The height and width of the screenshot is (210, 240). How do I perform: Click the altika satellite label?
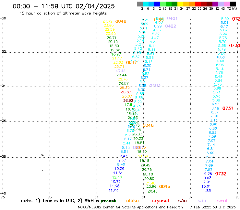[x=132, y=201]
